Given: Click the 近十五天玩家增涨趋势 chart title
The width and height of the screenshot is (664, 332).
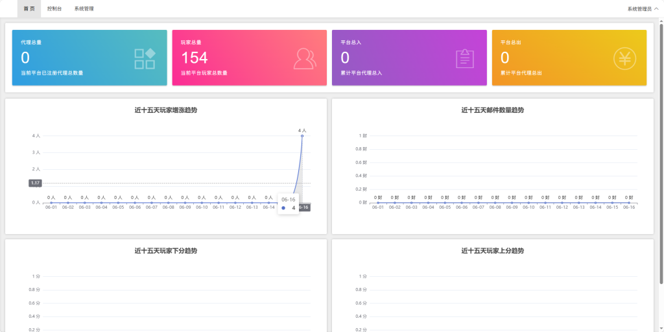Looking at the screenshot, I should click(x=165, y=110).
